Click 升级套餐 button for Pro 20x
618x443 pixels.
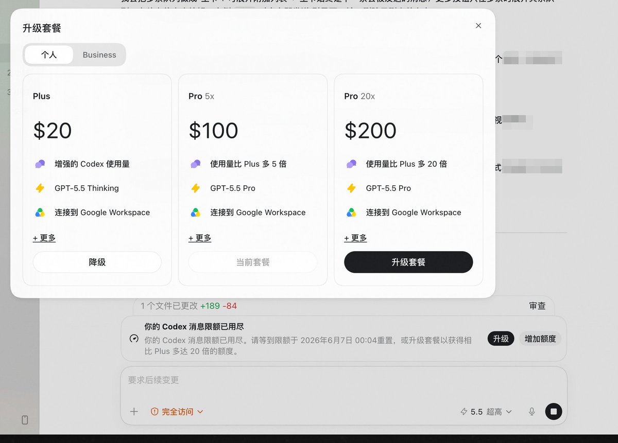click(x=408, y=262)
